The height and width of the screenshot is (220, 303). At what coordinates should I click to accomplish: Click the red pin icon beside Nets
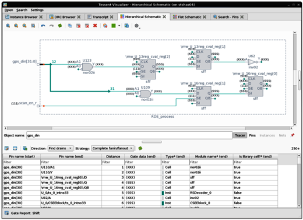coord(293,135)
